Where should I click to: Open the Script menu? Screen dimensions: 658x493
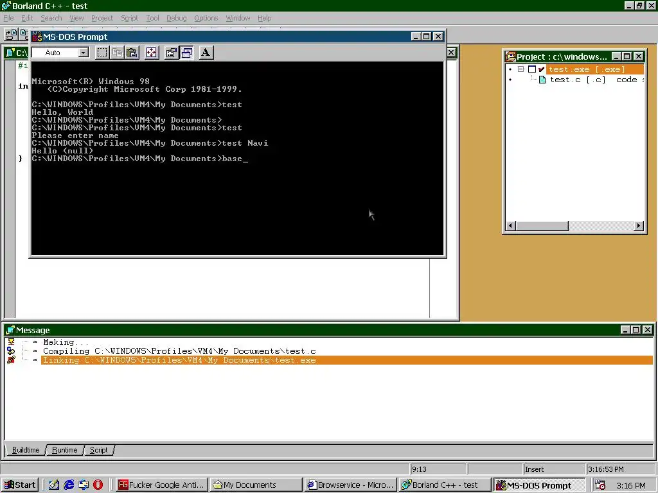pyautogui.click(x=129, y=18)
